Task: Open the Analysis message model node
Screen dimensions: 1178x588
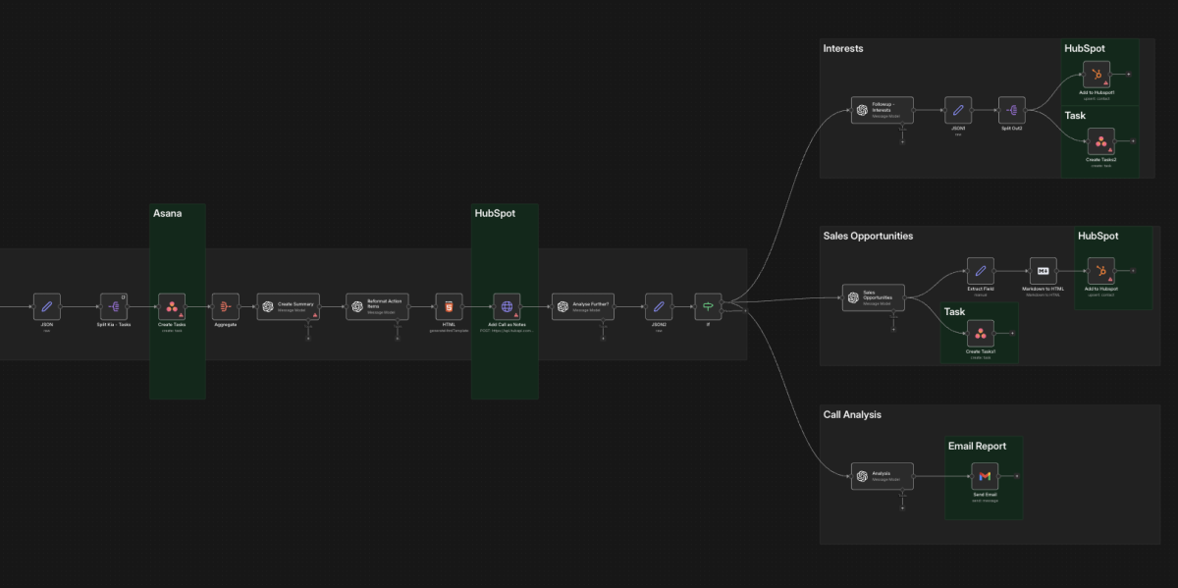Action: pyautogui.click(x=882, y=474)
